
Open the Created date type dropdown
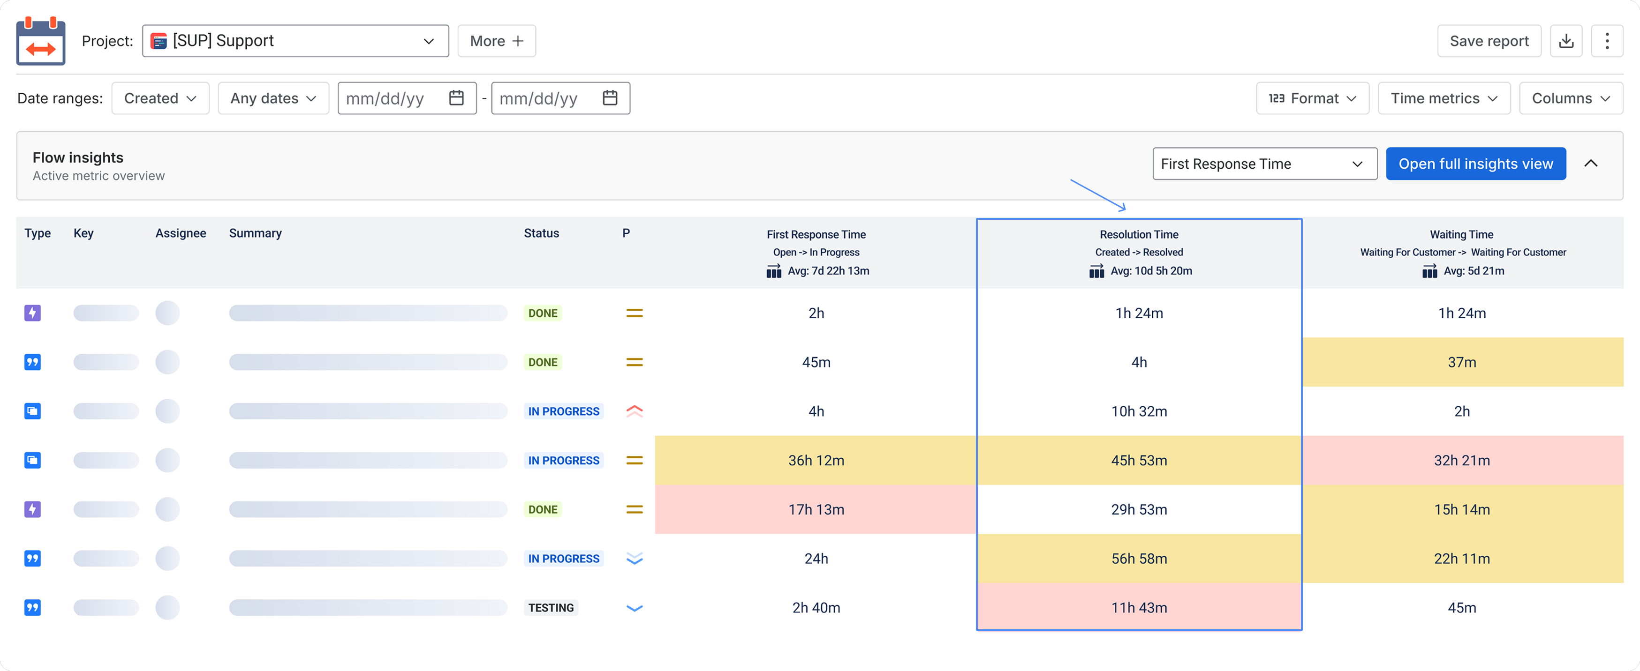click(x=160, y=98)
